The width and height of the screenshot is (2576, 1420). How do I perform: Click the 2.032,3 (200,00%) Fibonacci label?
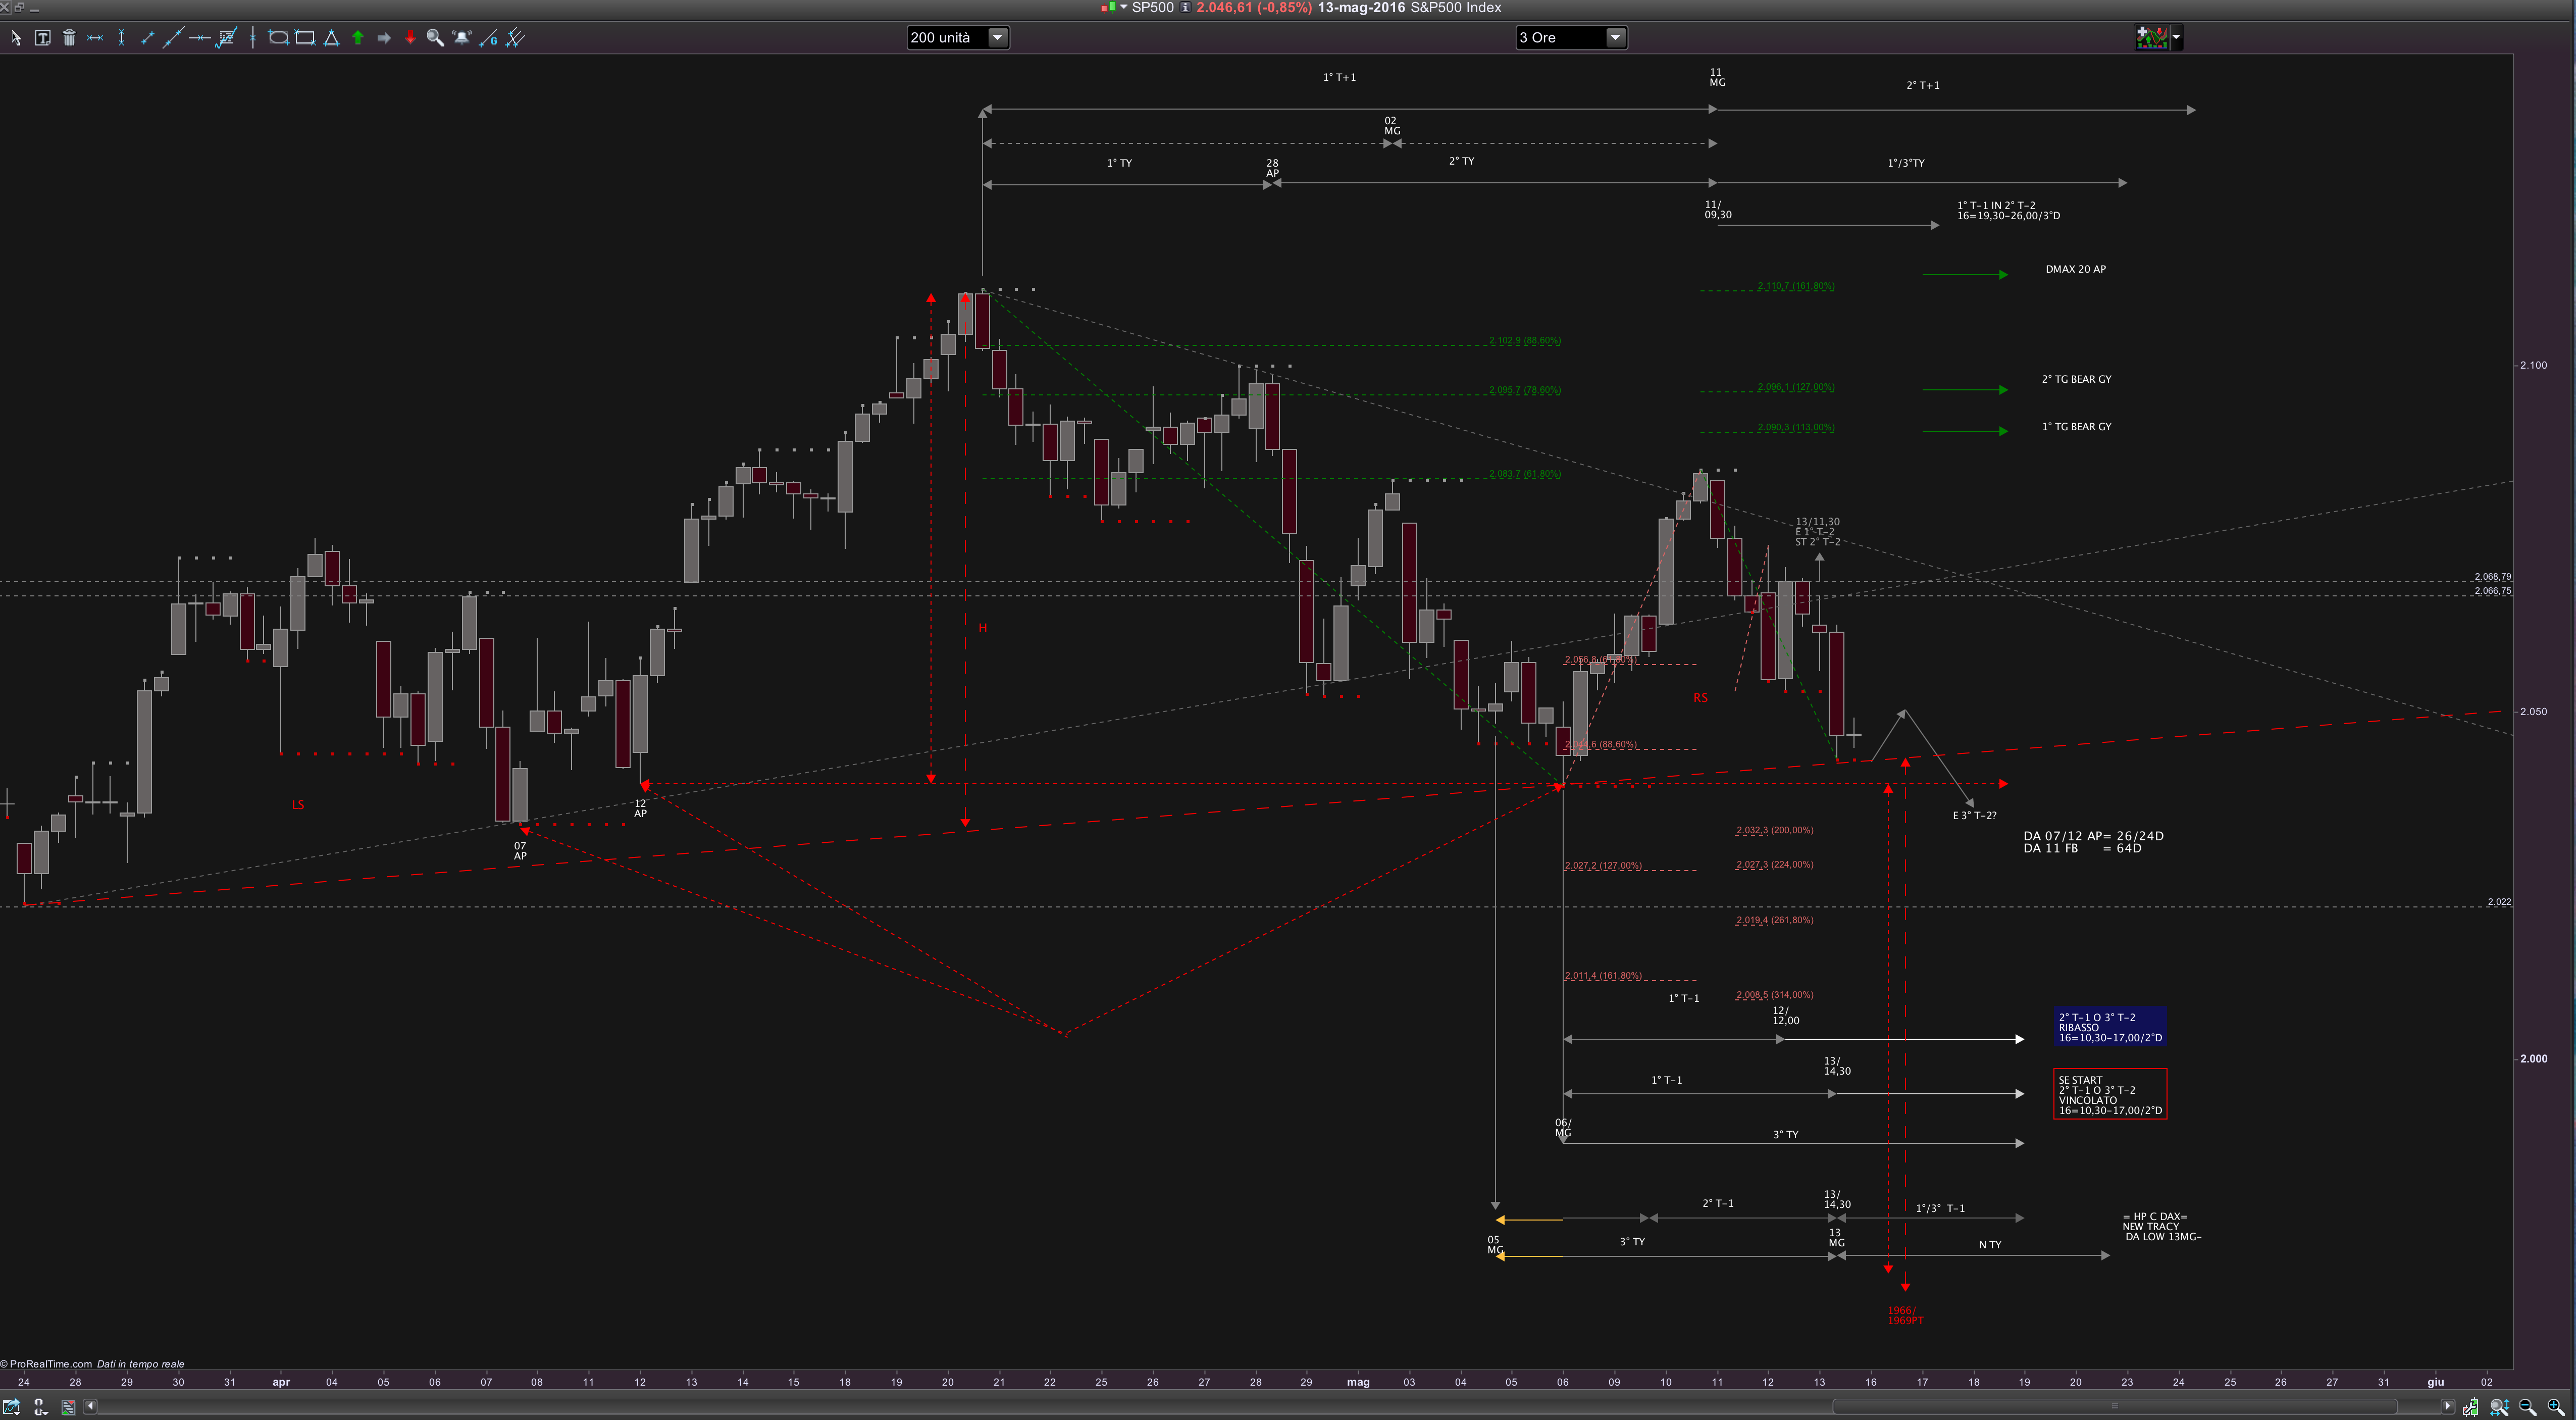1774,831
